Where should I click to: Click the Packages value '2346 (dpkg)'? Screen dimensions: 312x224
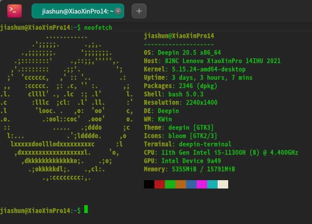(x=198, y=86)
